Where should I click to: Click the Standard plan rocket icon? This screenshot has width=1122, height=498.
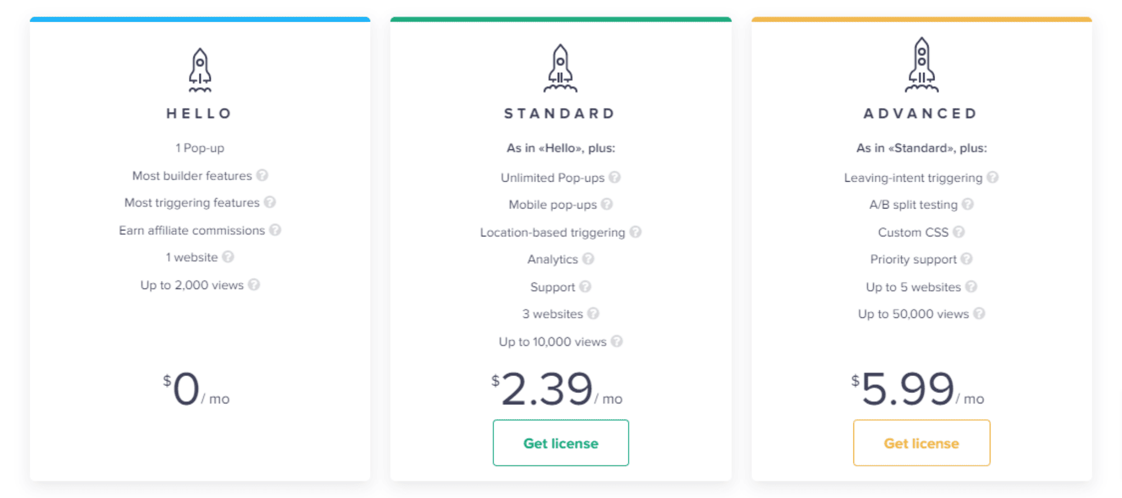pos(560,68)
